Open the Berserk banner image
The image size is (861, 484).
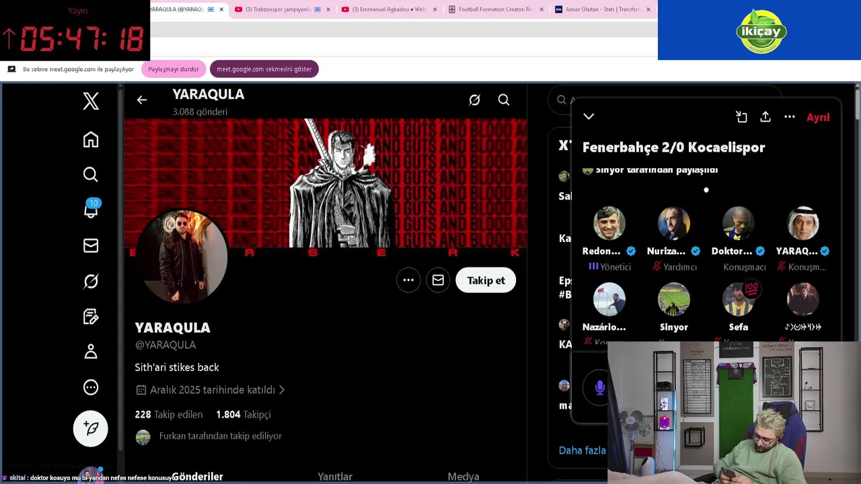coord(326,184)
